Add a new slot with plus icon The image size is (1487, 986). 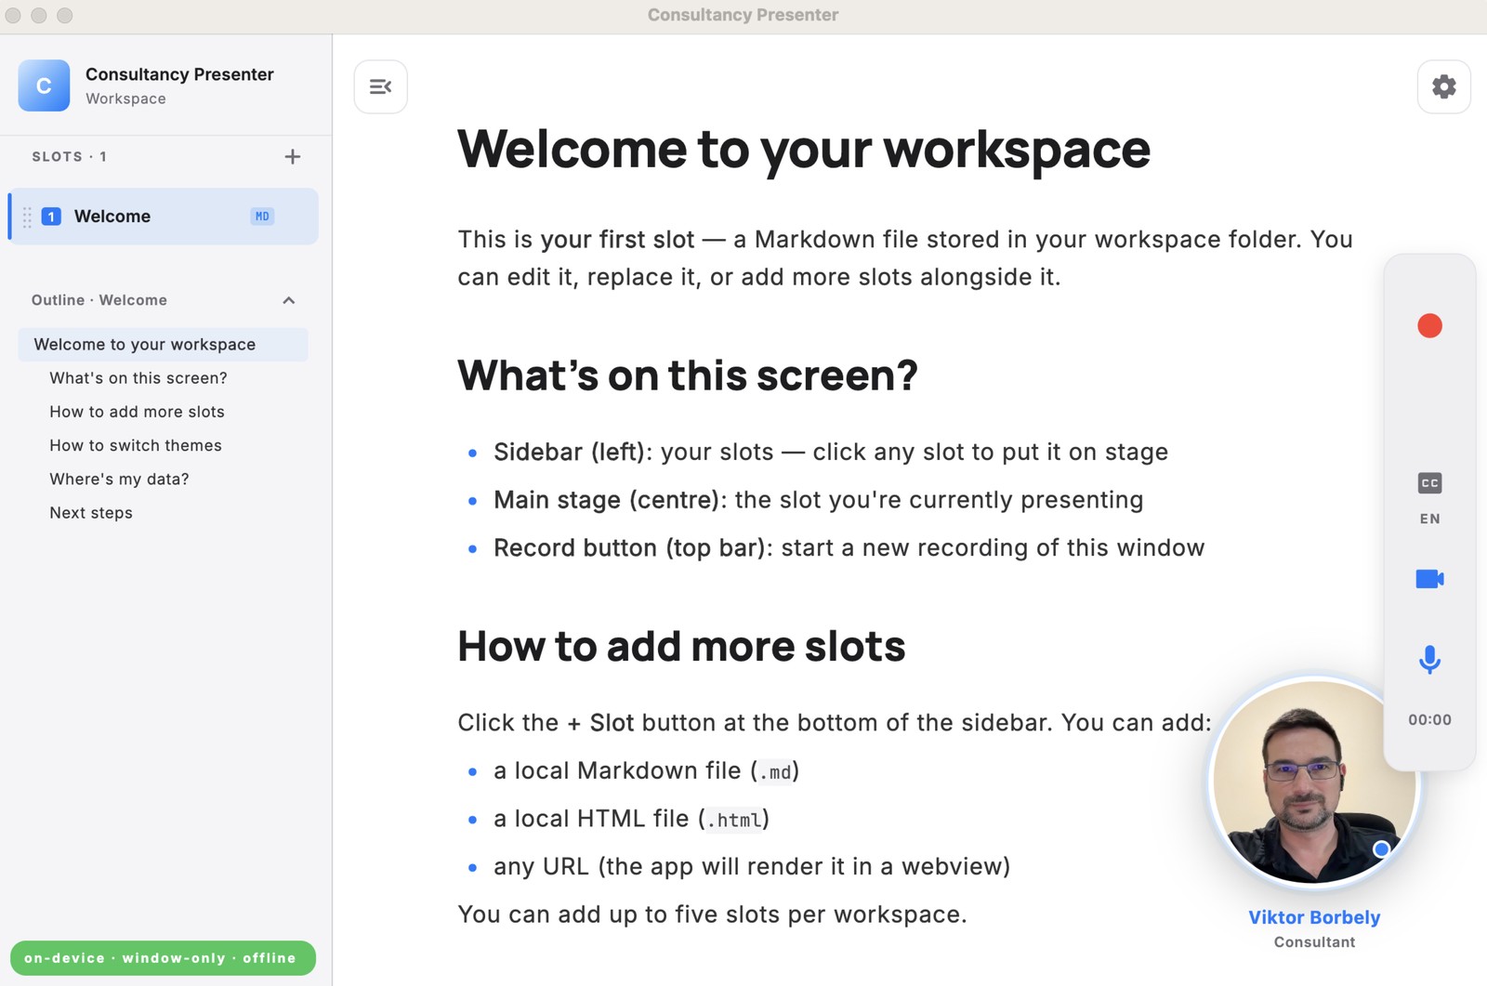(x=292, y=157)
